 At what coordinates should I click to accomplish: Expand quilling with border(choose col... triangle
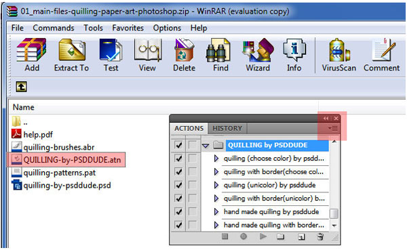216,171
